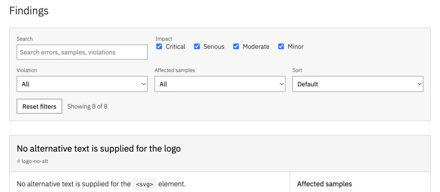Click the Reset filters button
The image size is (440, 192).
(39, 107)
